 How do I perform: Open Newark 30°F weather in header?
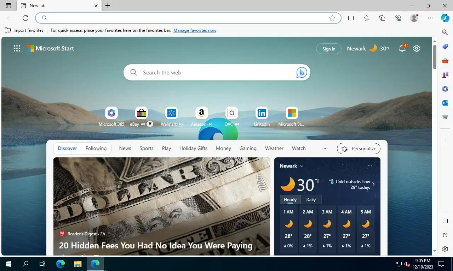coord(368,48)
